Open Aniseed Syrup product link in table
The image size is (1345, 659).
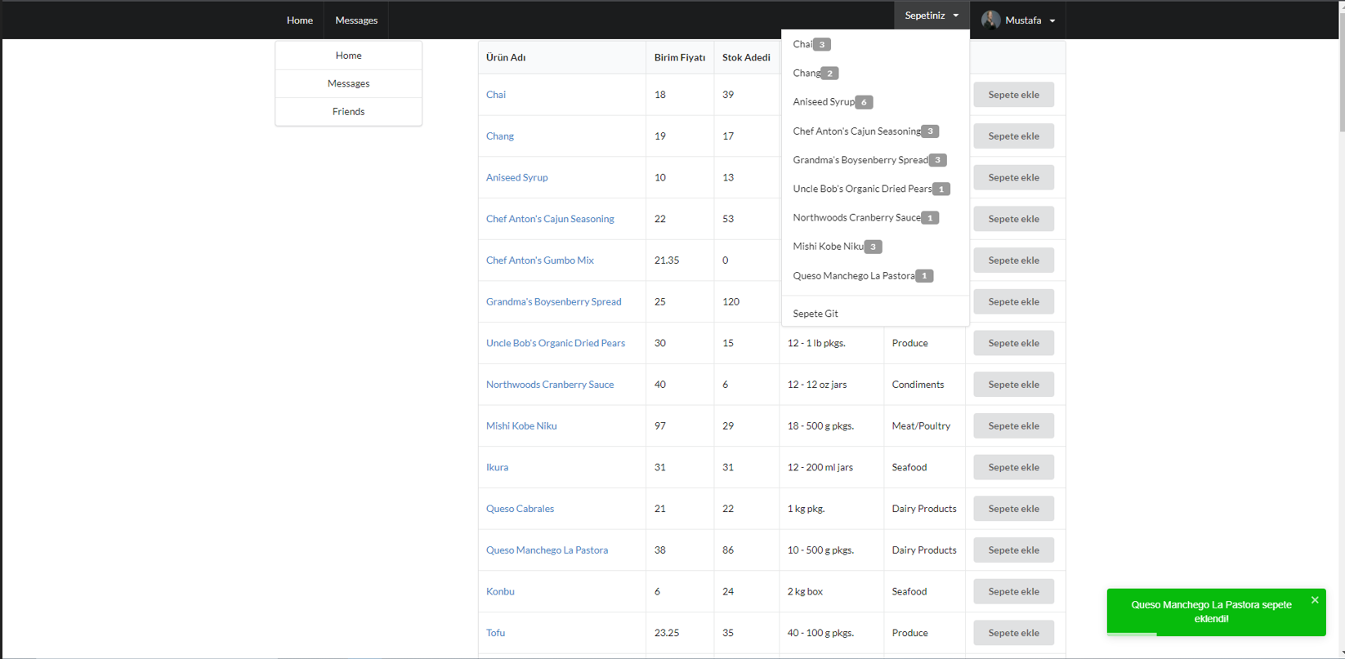(517, 177)
